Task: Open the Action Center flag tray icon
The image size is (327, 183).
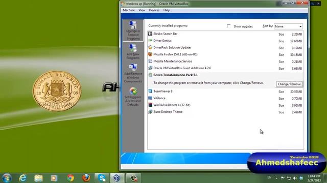Action: (283, 178)
